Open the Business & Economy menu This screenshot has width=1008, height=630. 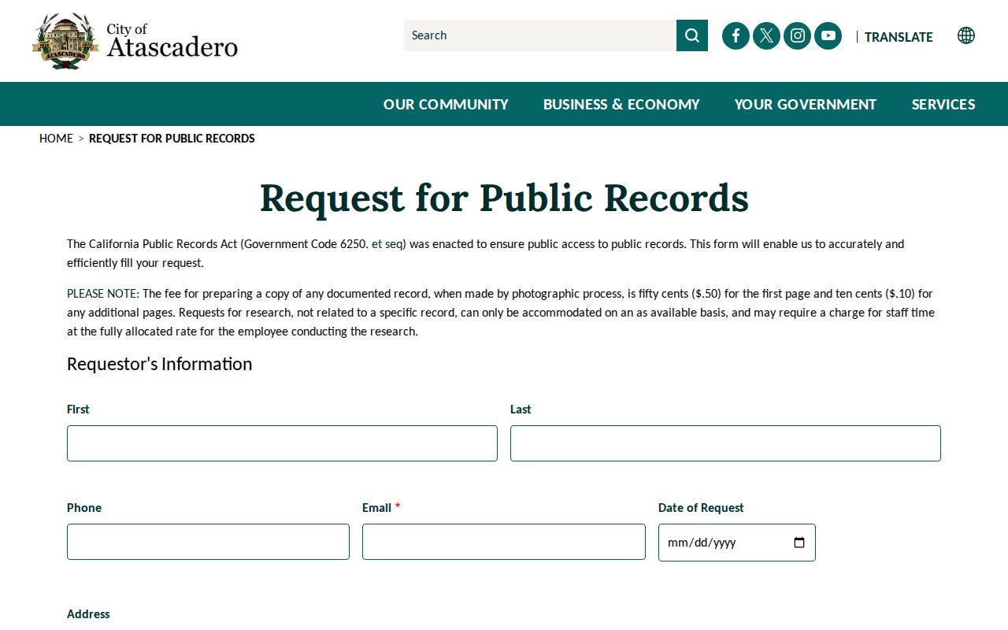point(621,104)
